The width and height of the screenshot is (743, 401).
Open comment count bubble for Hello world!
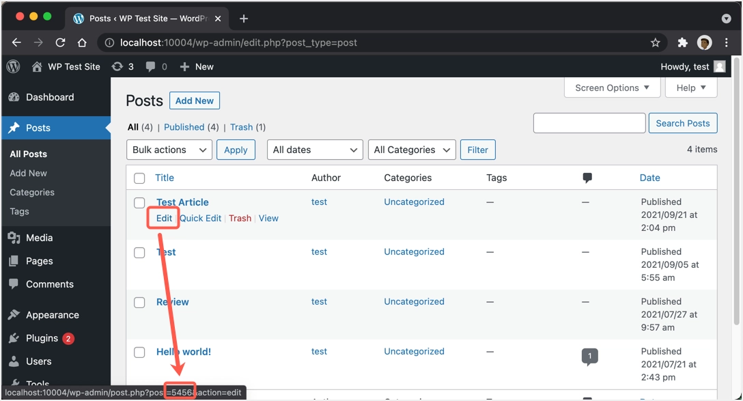click(589, 356)
